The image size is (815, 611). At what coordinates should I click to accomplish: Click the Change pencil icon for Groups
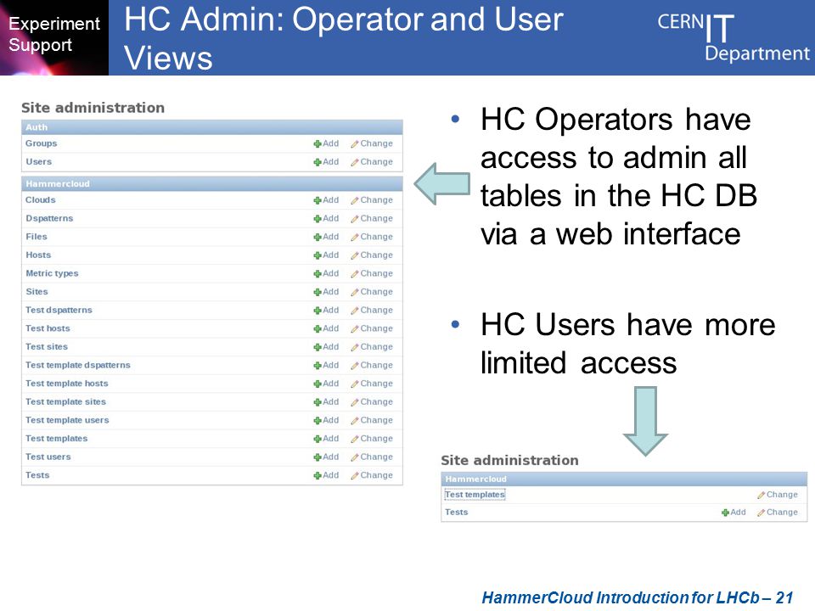[x=355, y=144]
